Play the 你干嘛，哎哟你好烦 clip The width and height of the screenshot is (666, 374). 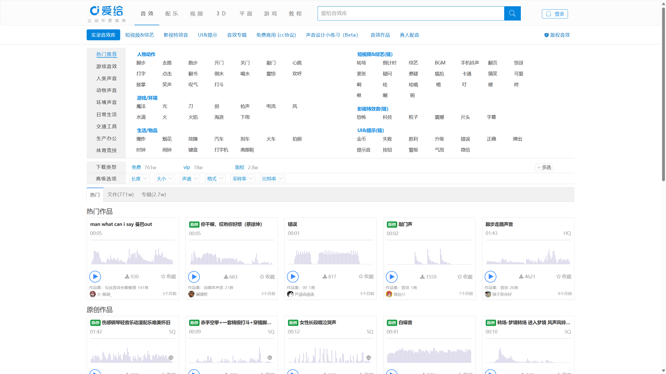194,277
